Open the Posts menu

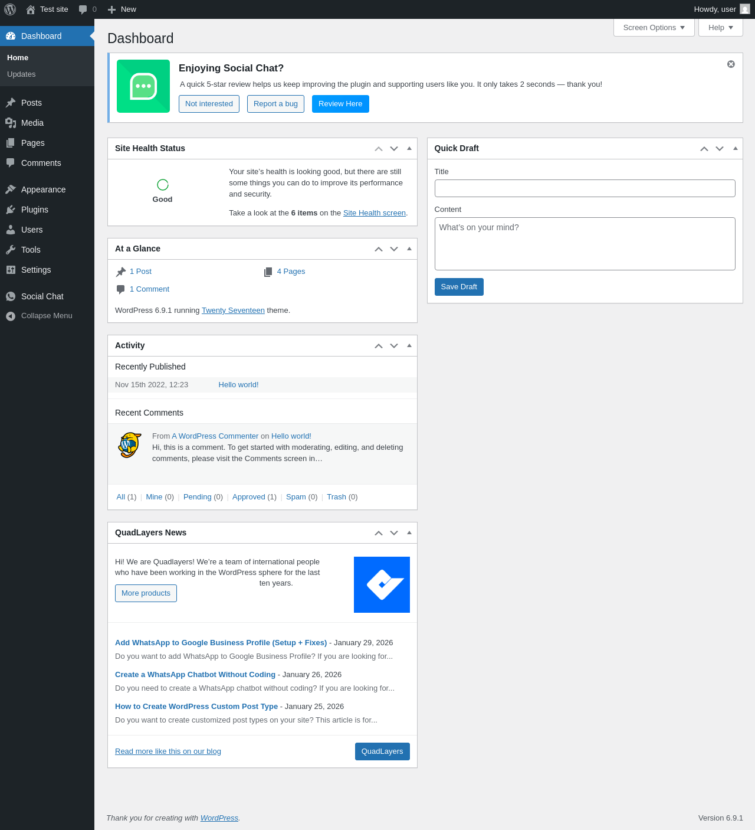pos(47,103)
